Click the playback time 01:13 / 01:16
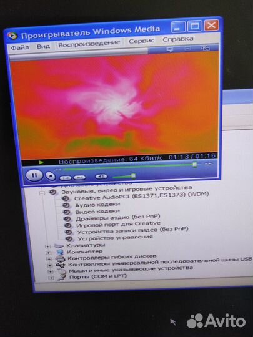This screenshot has width=253, height=337. pyautogui.click(x=192, y=156)
